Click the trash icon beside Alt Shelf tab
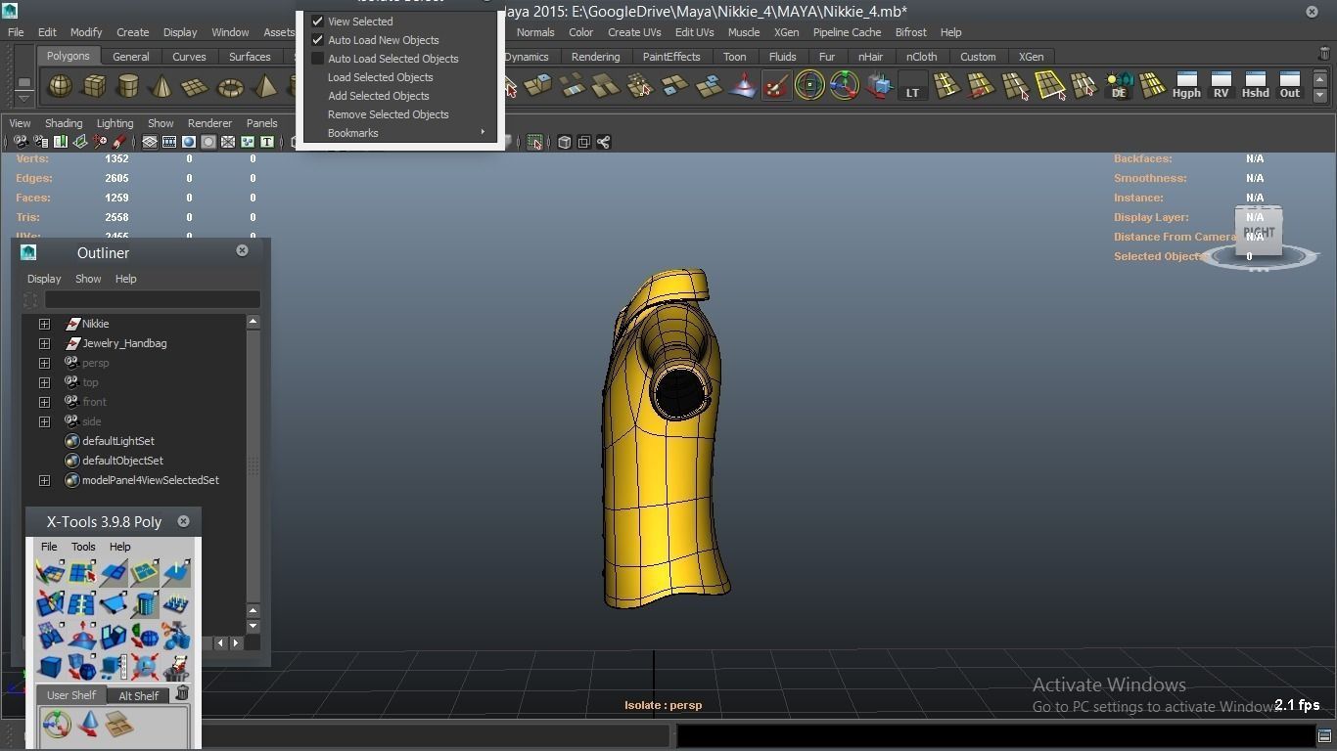The height and width of the screenshot is (751, 1337). point(181,693)
